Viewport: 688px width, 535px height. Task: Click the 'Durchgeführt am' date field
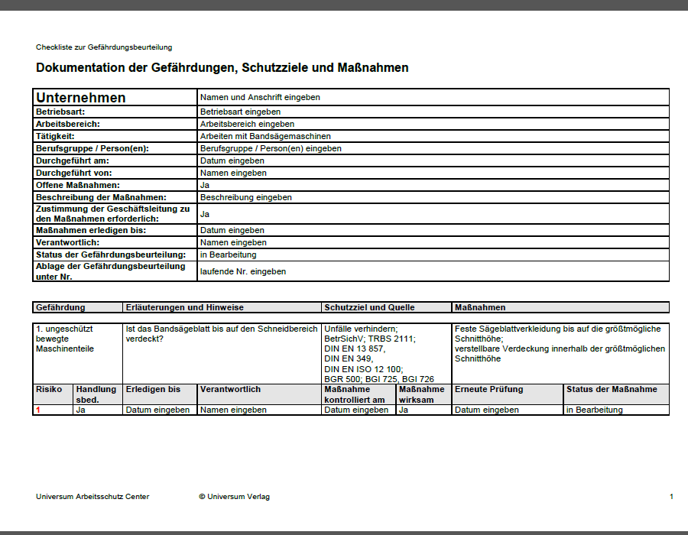433,161
